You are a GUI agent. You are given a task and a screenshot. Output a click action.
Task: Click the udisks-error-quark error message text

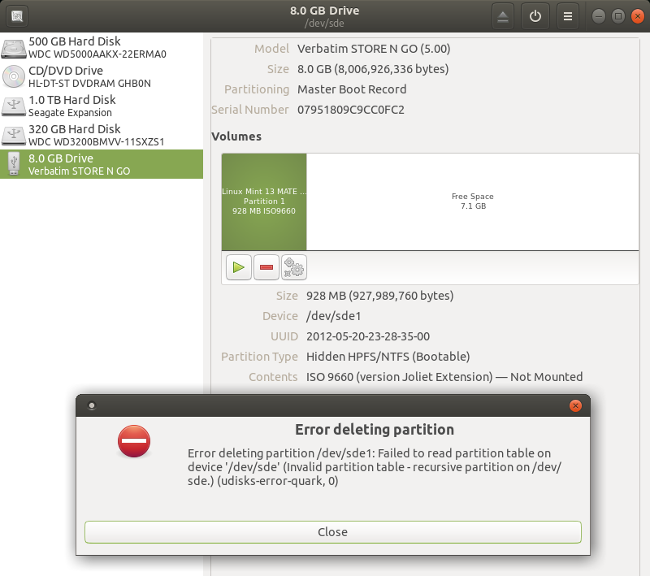[x=375, y=467]
